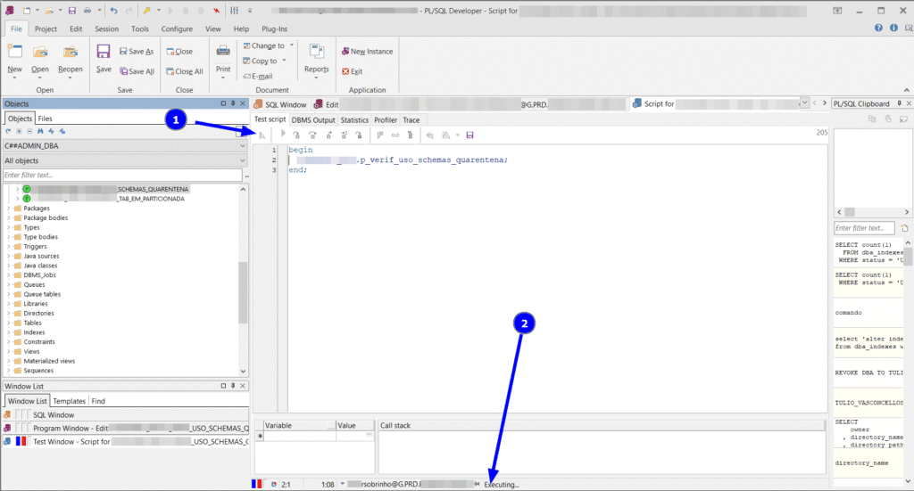This screenshot has width=914, height=491.
Task: Switch to the Templates tab
Action: 69,401
